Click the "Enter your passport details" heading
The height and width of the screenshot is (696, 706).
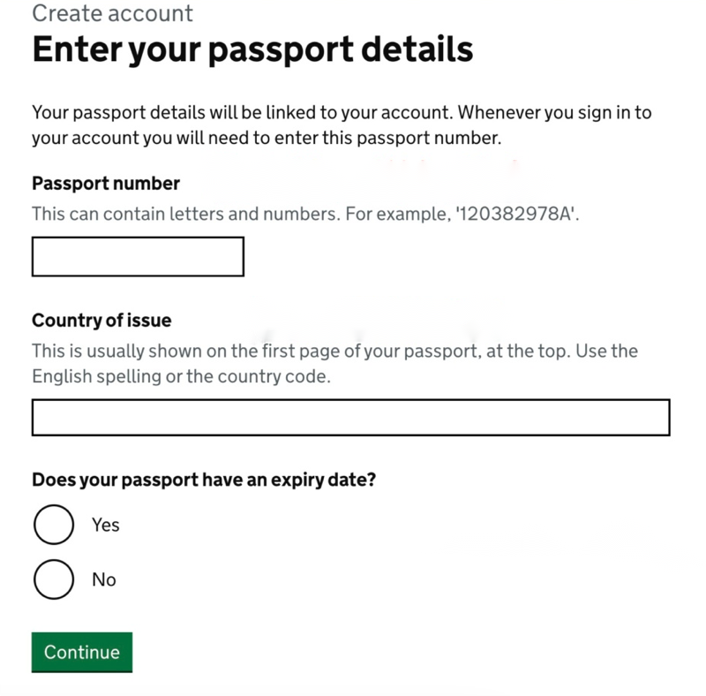[x=252, y=49]
